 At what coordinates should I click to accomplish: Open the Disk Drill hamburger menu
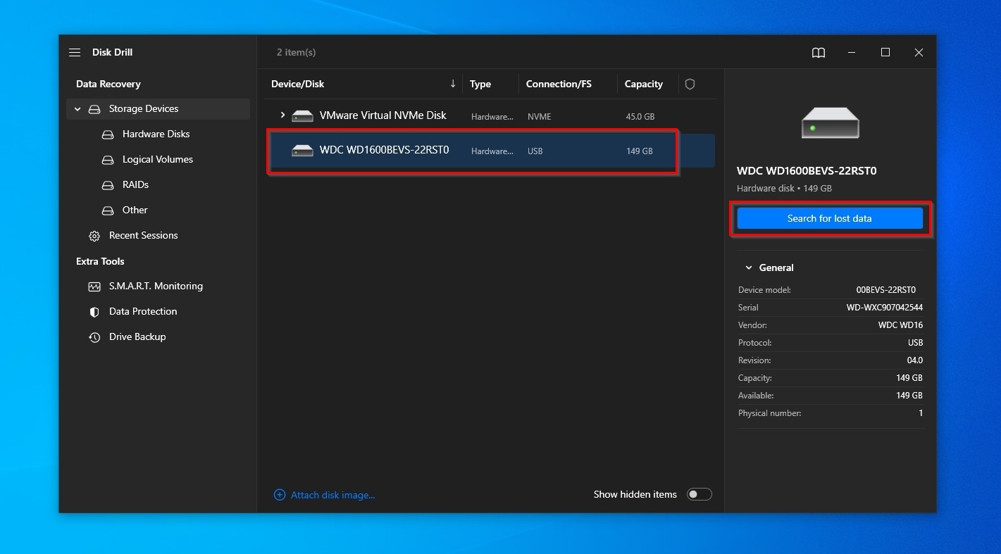click(x=75, y=53)
